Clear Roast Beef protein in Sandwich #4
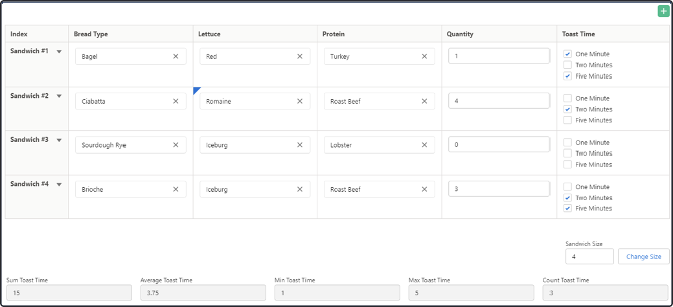 pos(424,189)
